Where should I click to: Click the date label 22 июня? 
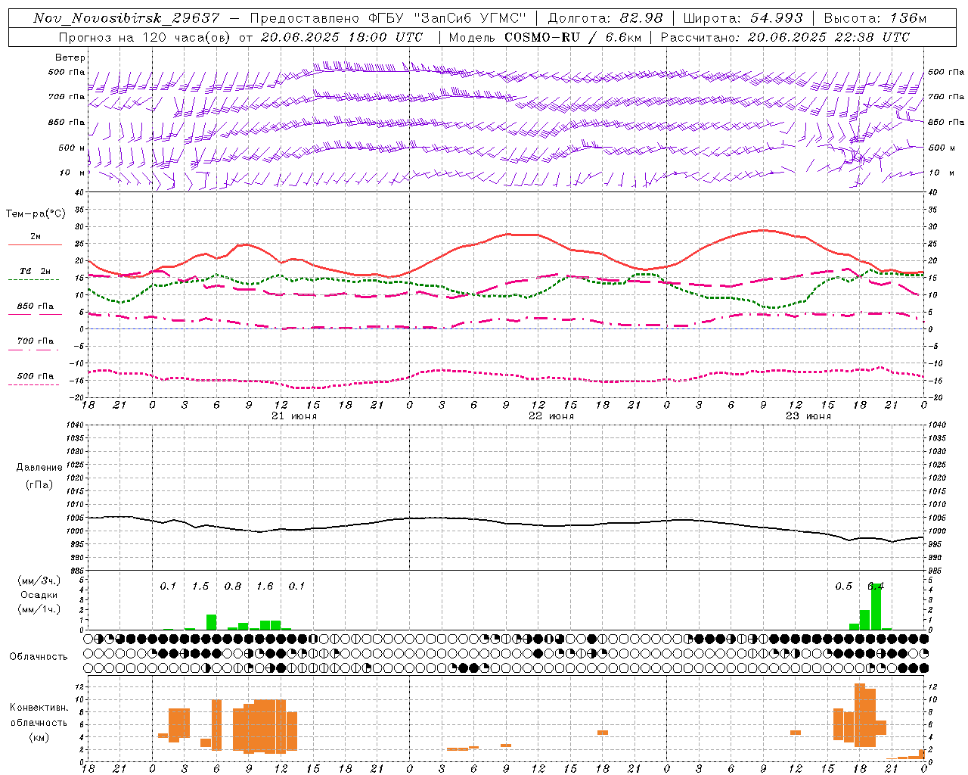[x=551, y=416]
